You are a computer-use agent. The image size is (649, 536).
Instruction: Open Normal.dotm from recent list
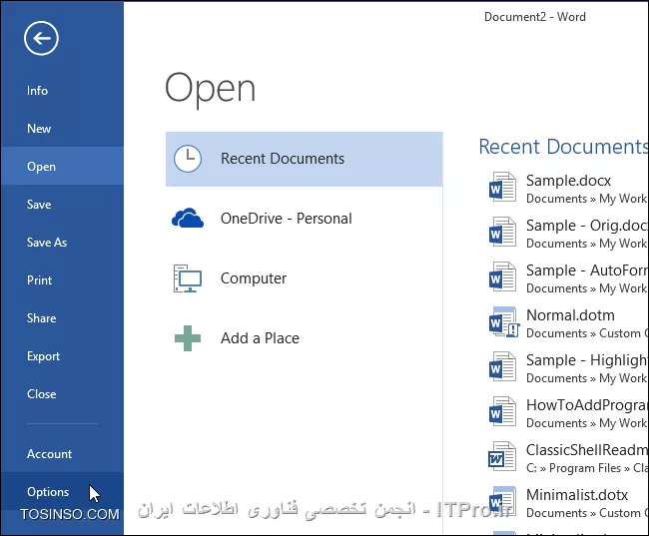tap(564, 323)
